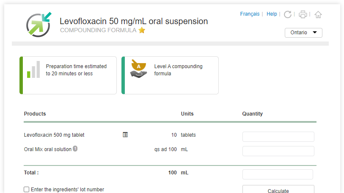Switch language to Français
344x193 pixels.
[250, 14]
